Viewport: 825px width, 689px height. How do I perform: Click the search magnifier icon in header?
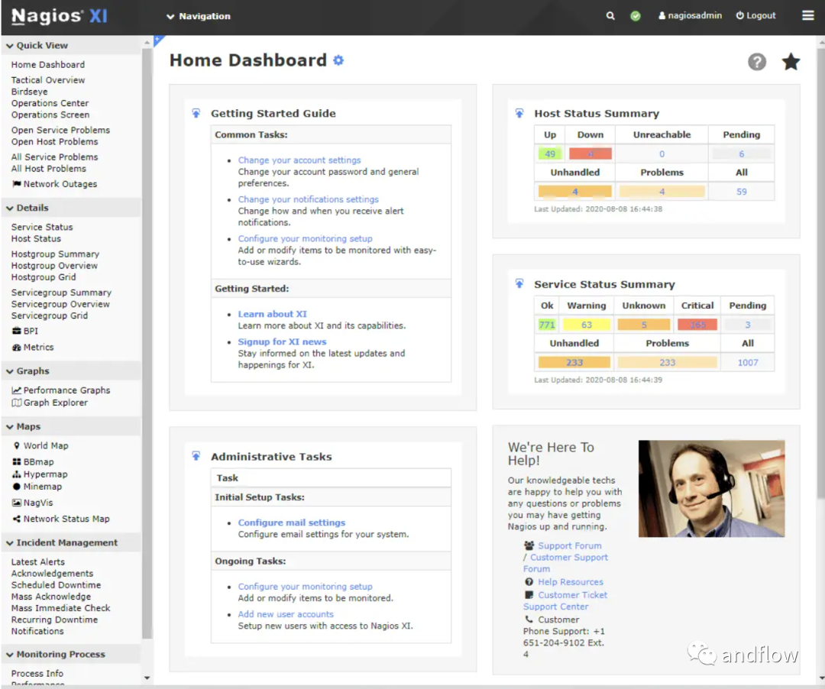(610, 16)
